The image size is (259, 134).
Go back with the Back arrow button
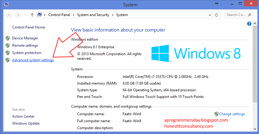coord(9,15)
